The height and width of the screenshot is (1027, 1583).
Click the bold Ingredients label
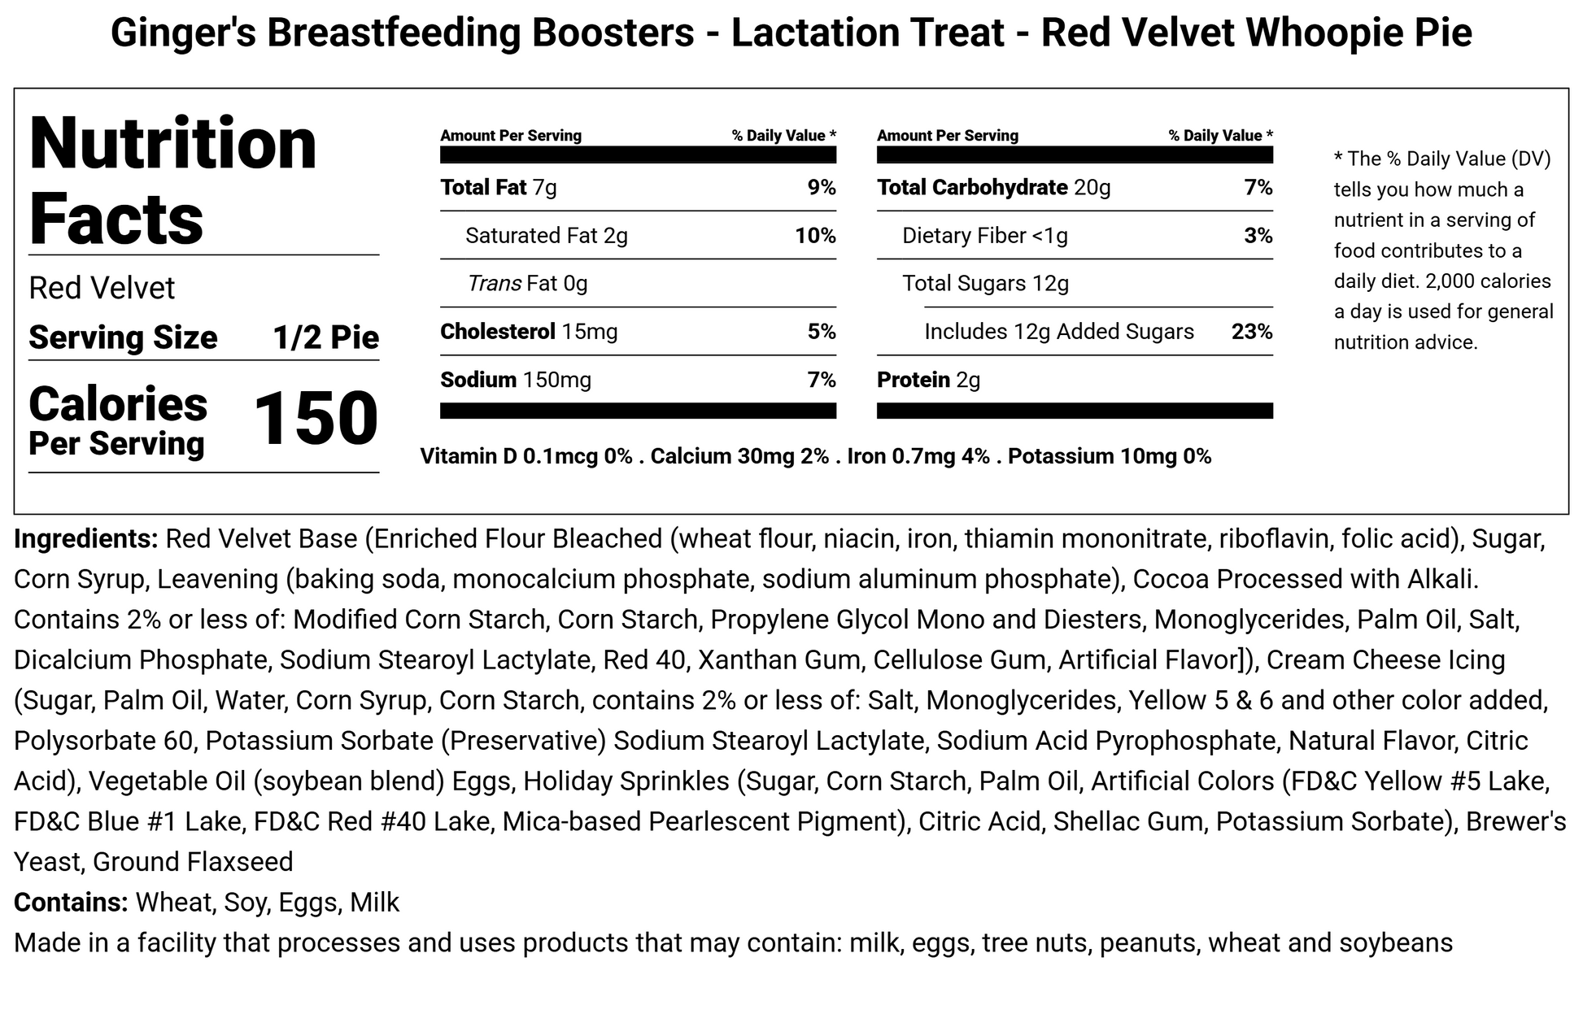click(x=86, y=539)
